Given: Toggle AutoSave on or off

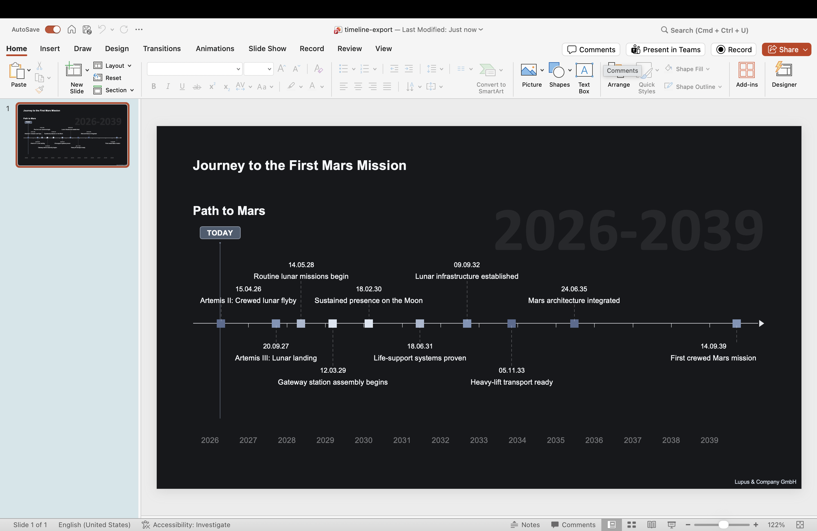Looking at the screenshot, I should click(53, 29).
